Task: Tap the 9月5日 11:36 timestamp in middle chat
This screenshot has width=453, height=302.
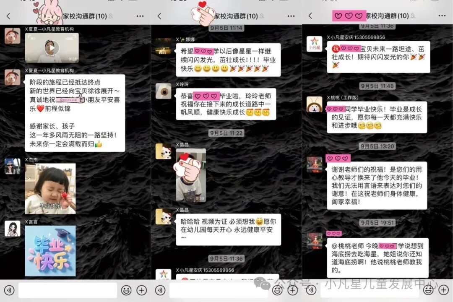Action: coord(226,259)
